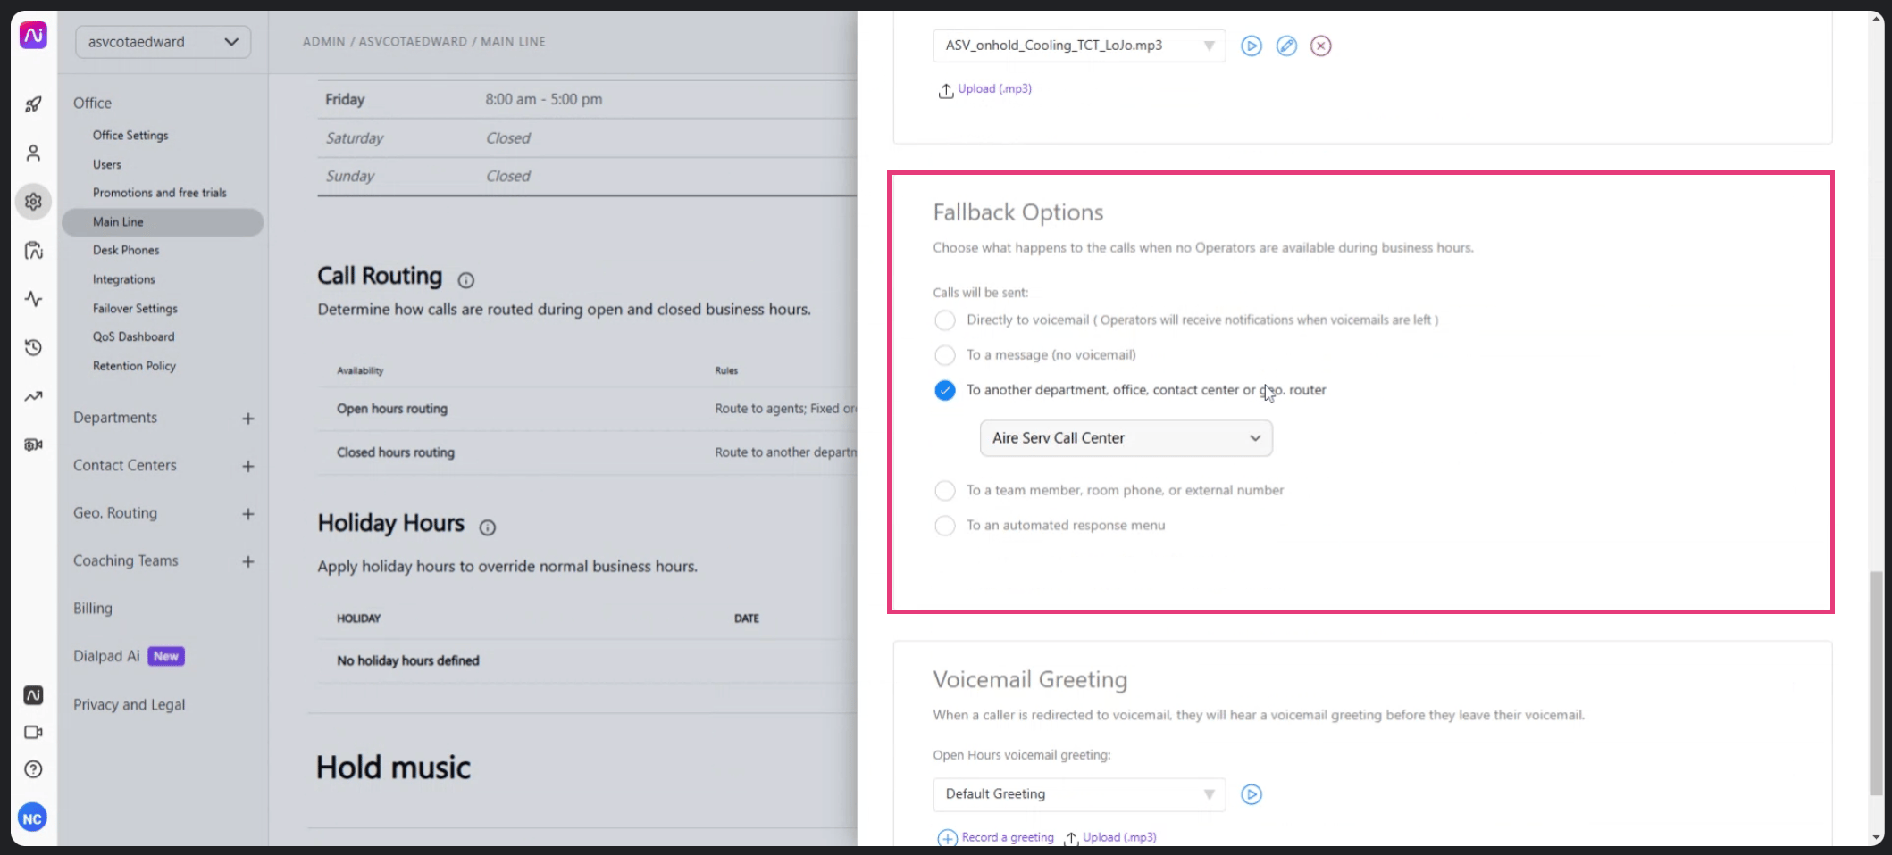Click the Dialpad Ai square icon in sidebar
The height and width of the screenshot is (855, 1892).
pos(33,695)
